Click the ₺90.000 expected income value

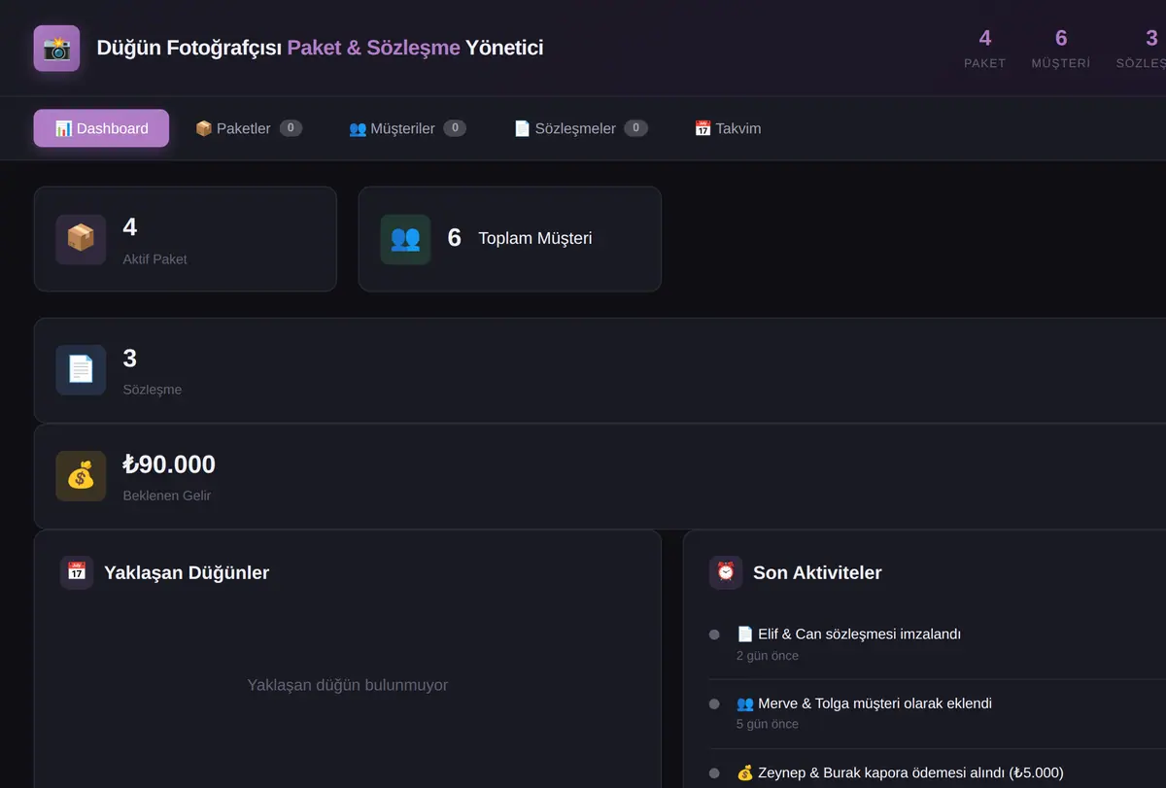pyautogui.click(x=169, y=464)
